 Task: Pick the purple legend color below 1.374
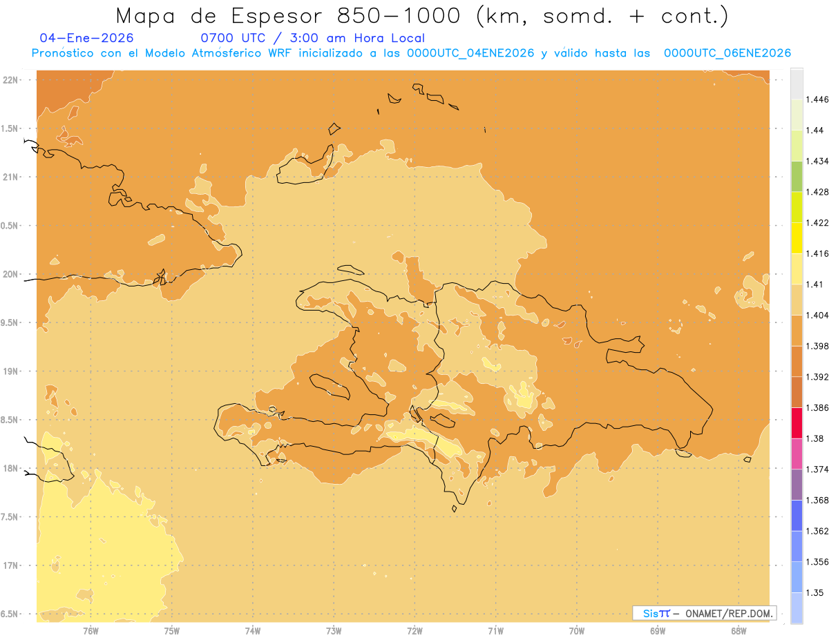797,485
